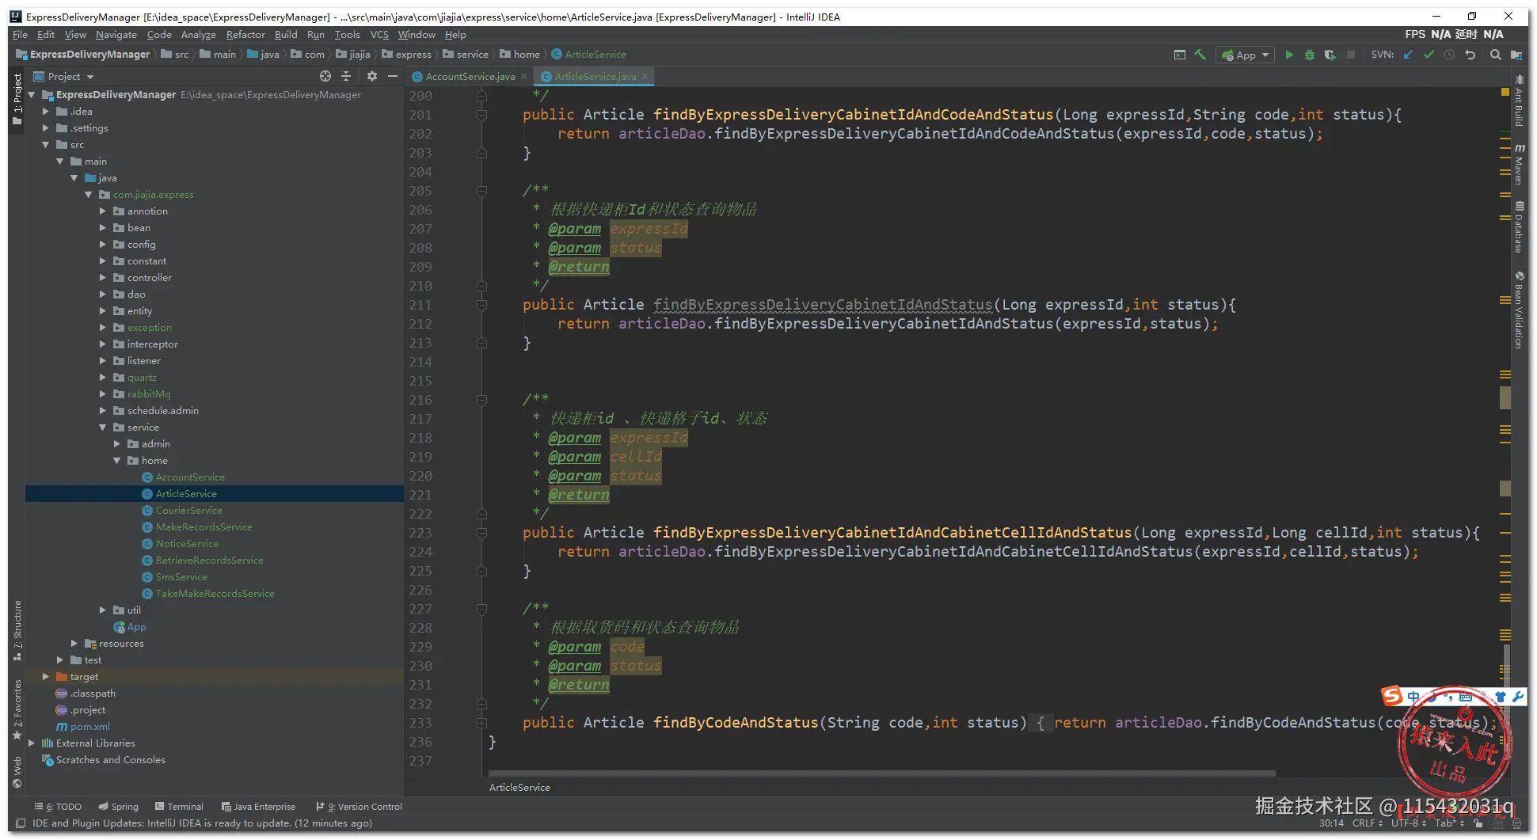Click the 30:14 caret position in status bar
The height and width of the screenshot is (840, 1537).
(x=1331, y=823)
